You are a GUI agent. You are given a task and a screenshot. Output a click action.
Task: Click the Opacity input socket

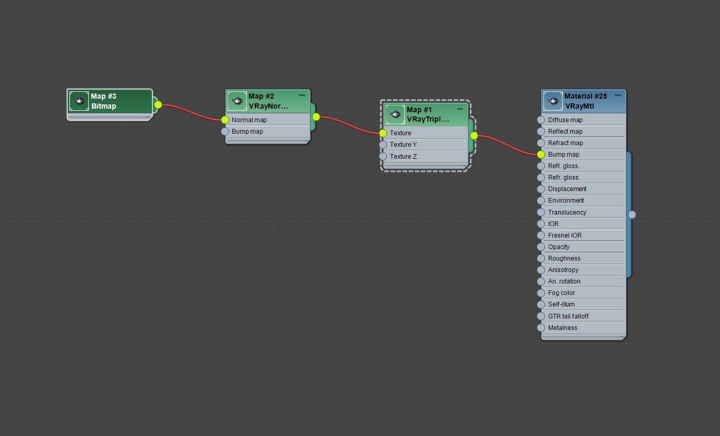pos(541,247)
